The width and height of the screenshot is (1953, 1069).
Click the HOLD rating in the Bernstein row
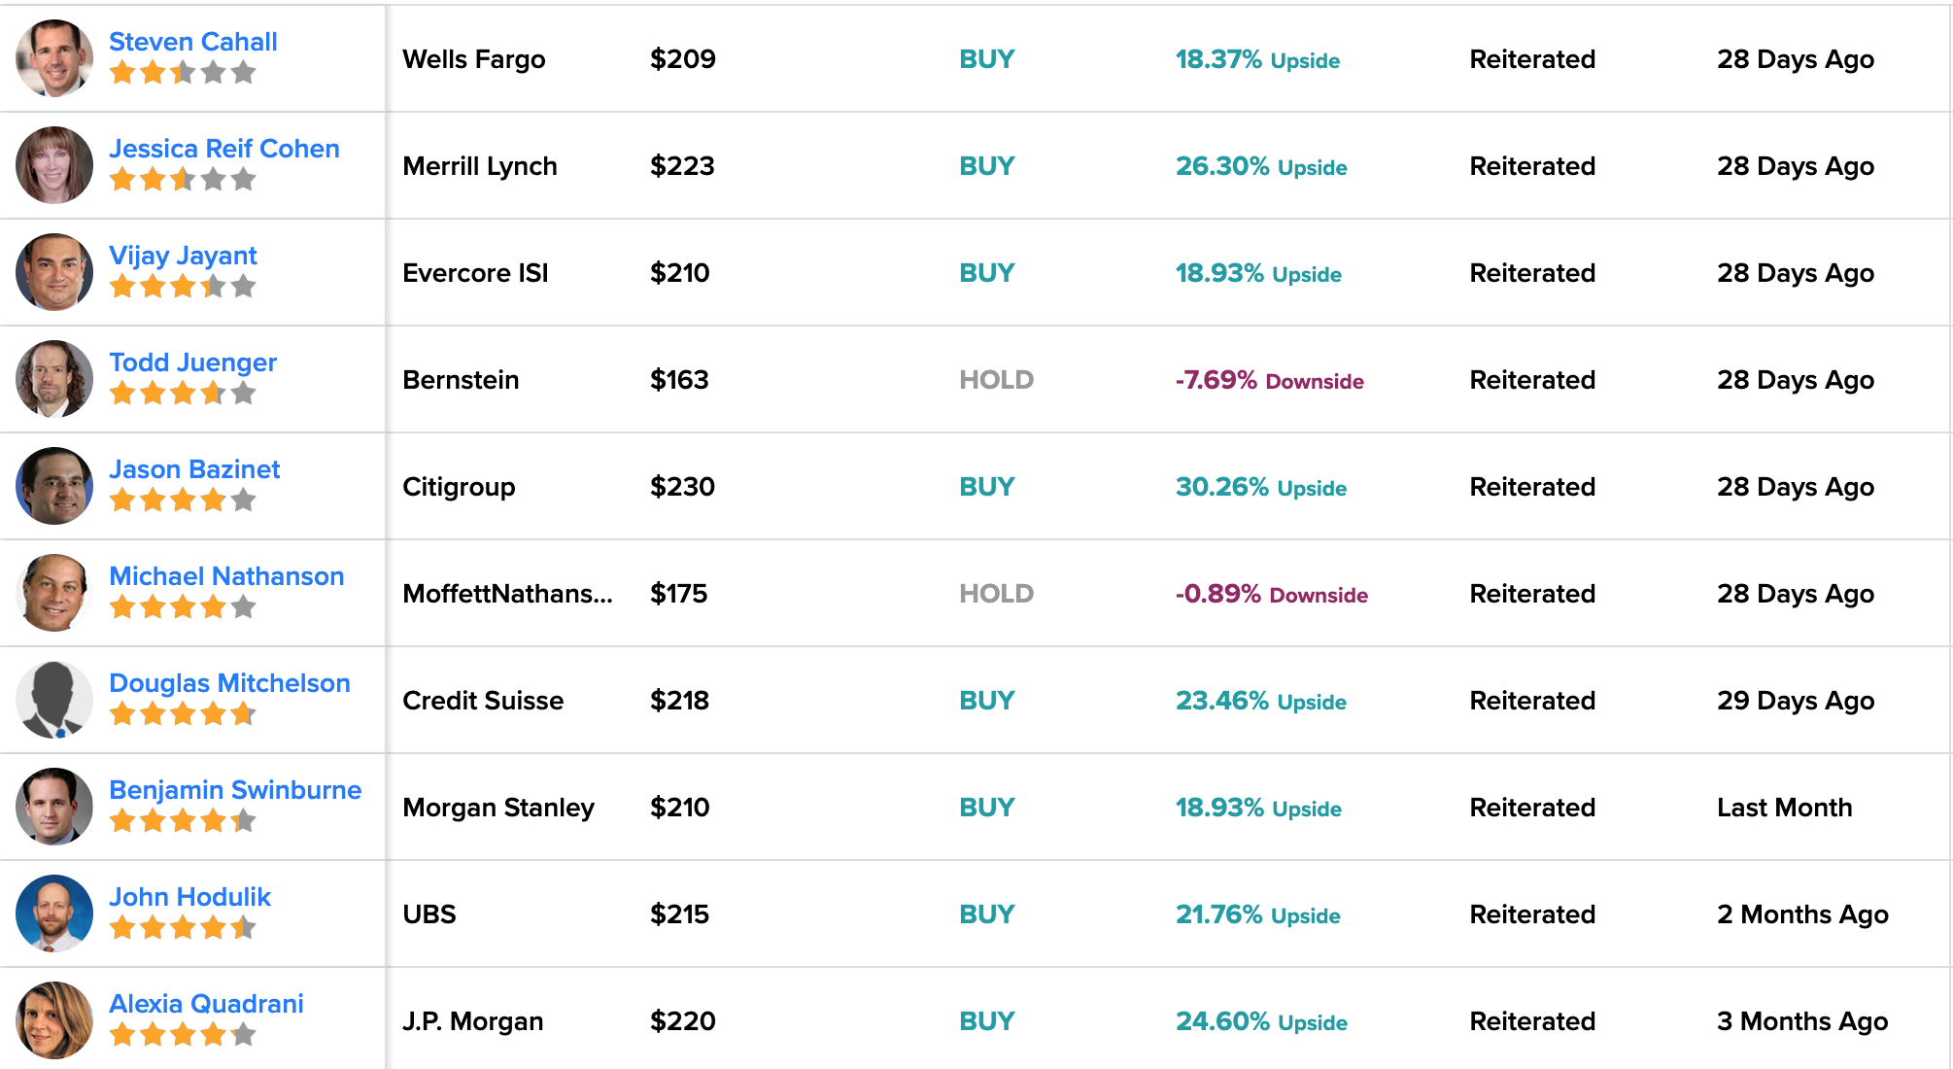996,380
